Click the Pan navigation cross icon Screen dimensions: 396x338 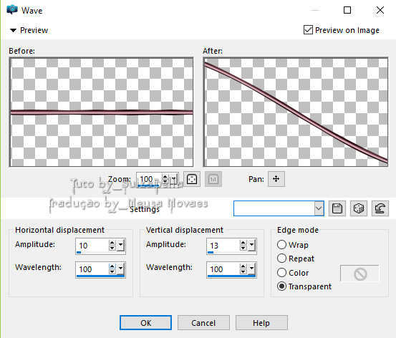[276, 179]
